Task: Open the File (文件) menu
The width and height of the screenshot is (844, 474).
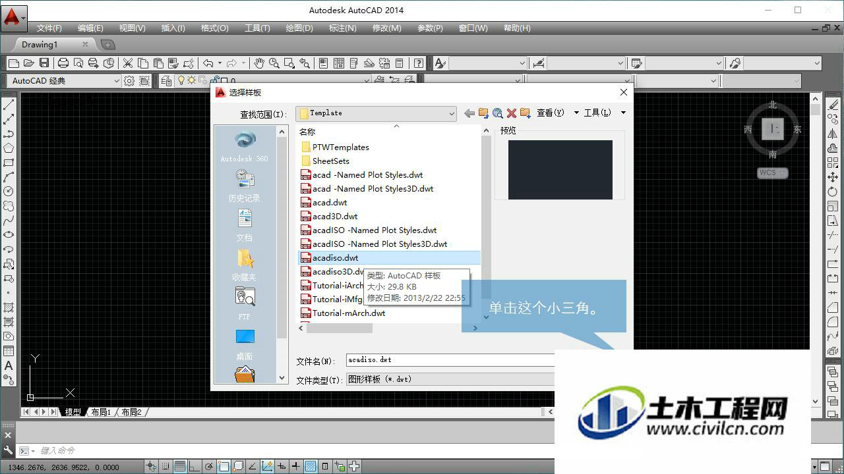Action: [49, 28]
